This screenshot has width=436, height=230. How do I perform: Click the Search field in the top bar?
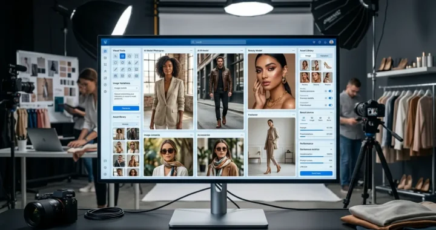tap(218, 42)
